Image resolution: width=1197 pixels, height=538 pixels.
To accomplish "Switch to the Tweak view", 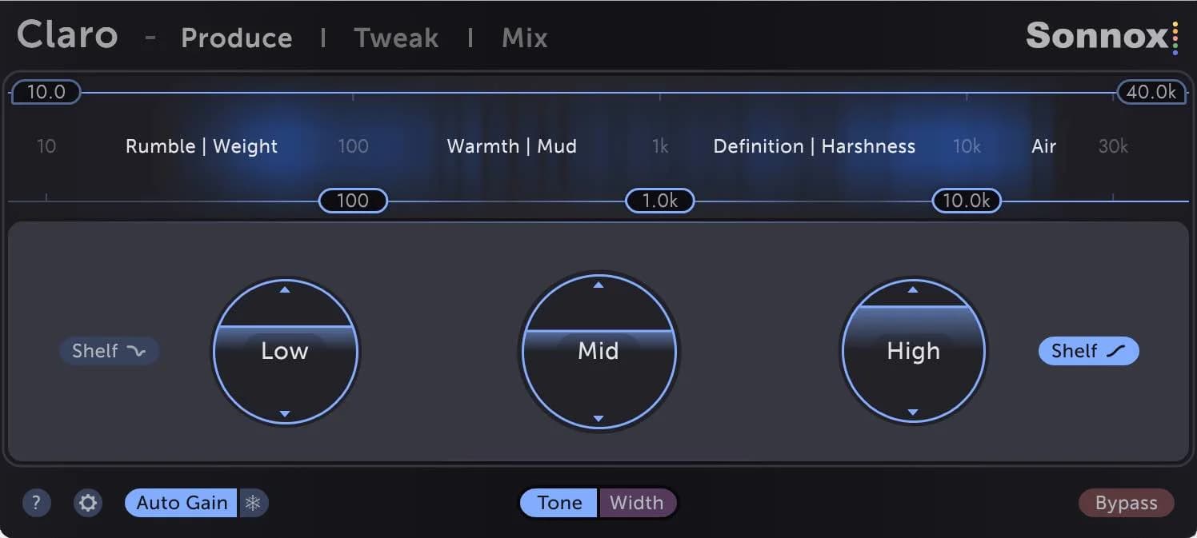I will 396,38.
